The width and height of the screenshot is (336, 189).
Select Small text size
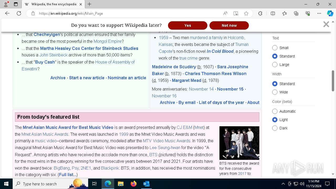275,48
